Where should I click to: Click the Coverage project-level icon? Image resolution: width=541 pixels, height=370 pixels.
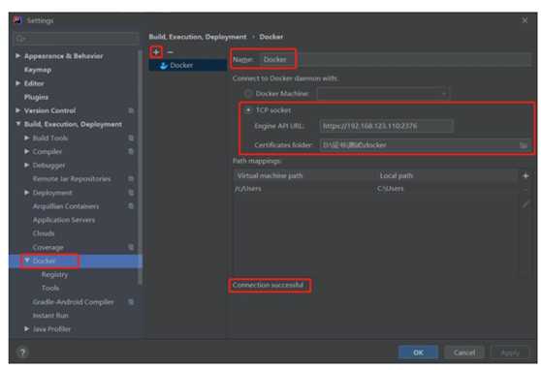[131, 247]
